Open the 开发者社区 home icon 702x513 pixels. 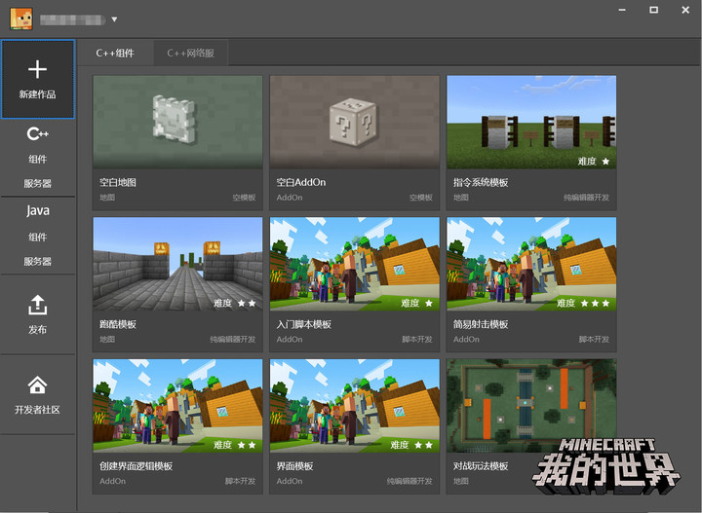[38, 385]
